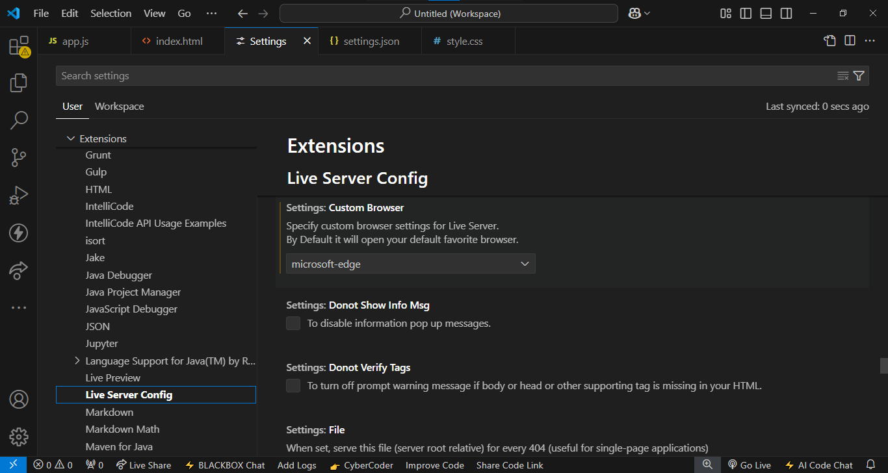Open CyberCoder in status bar
Image resolution: width=888 pixels, height=473 pixels.
pyautogui.click(x=361, y=465)
